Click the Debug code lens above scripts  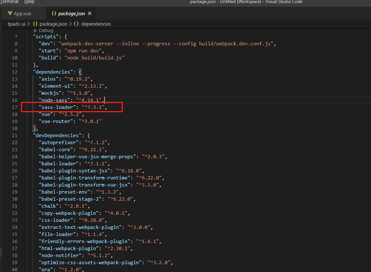tap(46, 30)
